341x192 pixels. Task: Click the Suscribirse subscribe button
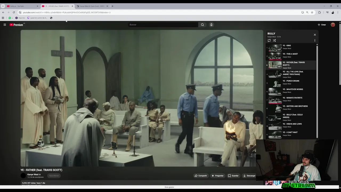(x=54, y=176)
